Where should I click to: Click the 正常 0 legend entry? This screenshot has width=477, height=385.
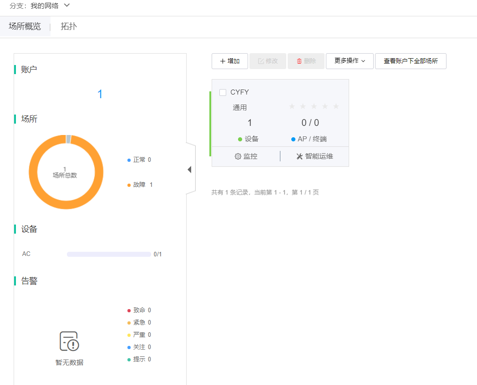click(139, 160)
